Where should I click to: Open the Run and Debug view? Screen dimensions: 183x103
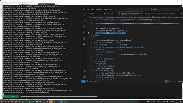tap(84, 32)
